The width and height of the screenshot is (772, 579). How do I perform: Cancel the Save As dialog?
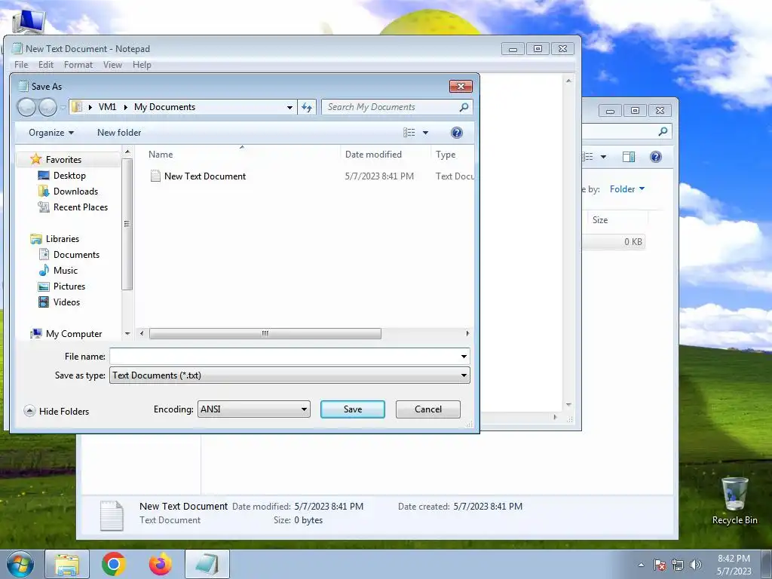[428, 409]
